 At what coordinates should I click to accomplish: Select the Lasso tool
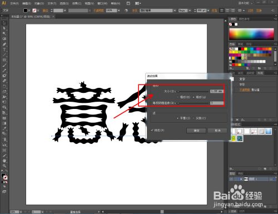[x=4, y=39]
